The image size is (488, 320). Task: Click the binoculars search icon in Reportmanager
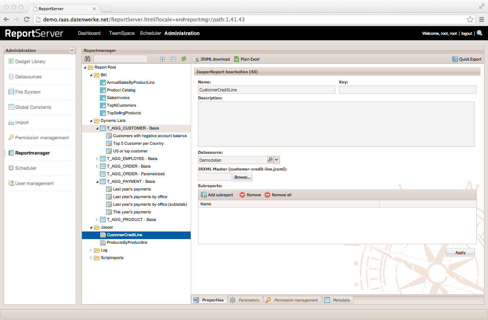click(87, 59)
